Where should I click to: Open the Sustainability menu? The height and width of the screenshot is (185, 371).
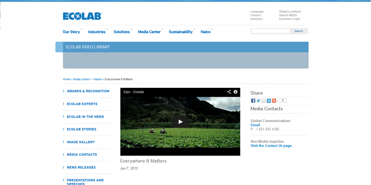181,32
